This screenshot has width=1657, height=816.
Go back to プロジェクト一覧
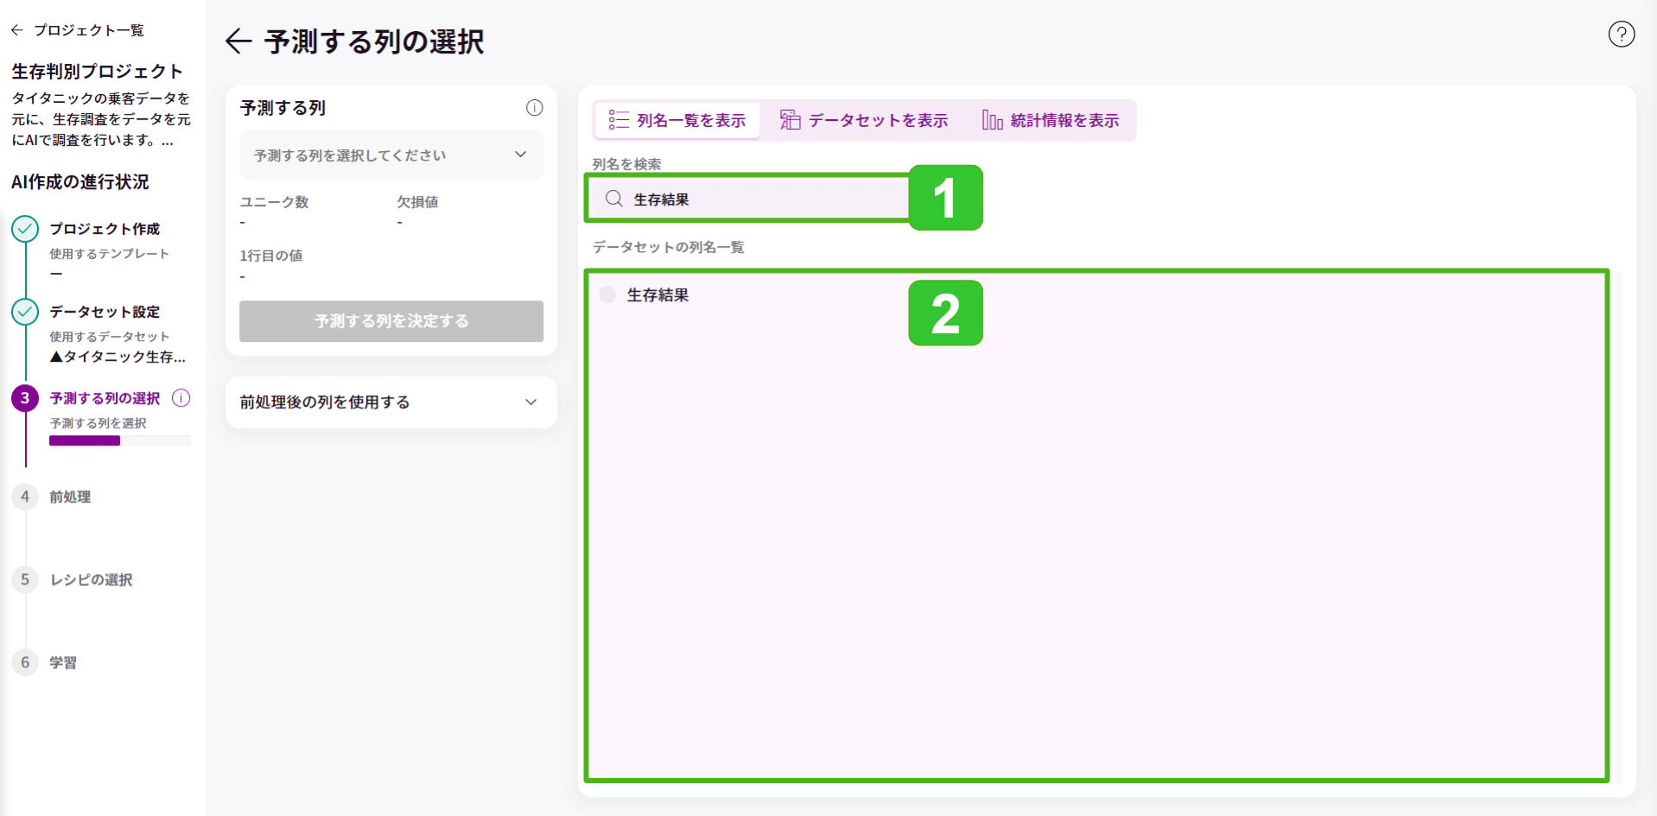tap(78, 30)
